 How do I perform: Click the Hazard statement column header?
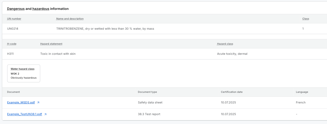(51, 44)
